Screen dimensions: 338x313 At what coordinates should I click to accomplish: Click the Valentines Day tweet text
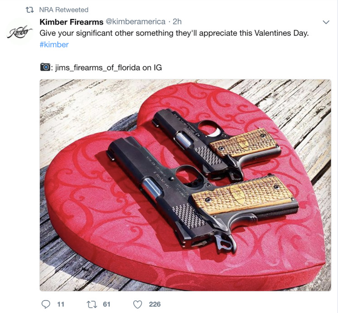(174, 34)
